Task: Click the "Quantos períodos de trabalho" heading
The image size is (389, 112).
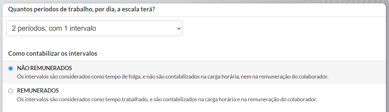Action: coord(82,9)
